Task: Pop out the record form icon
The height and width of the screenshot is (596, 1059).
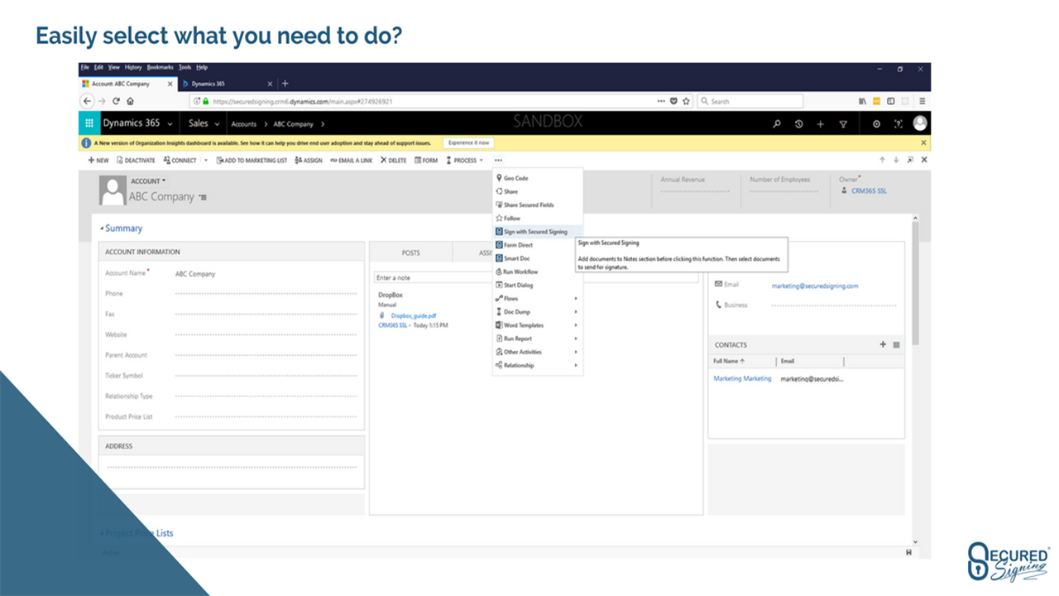Action: click(910, 160)
